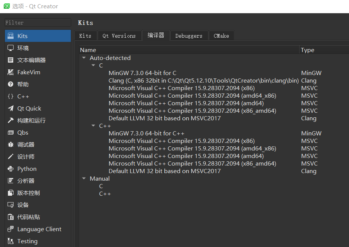
Task: Select MinGW 7.3.0 64-bit for C
Action: pos(142,73)
